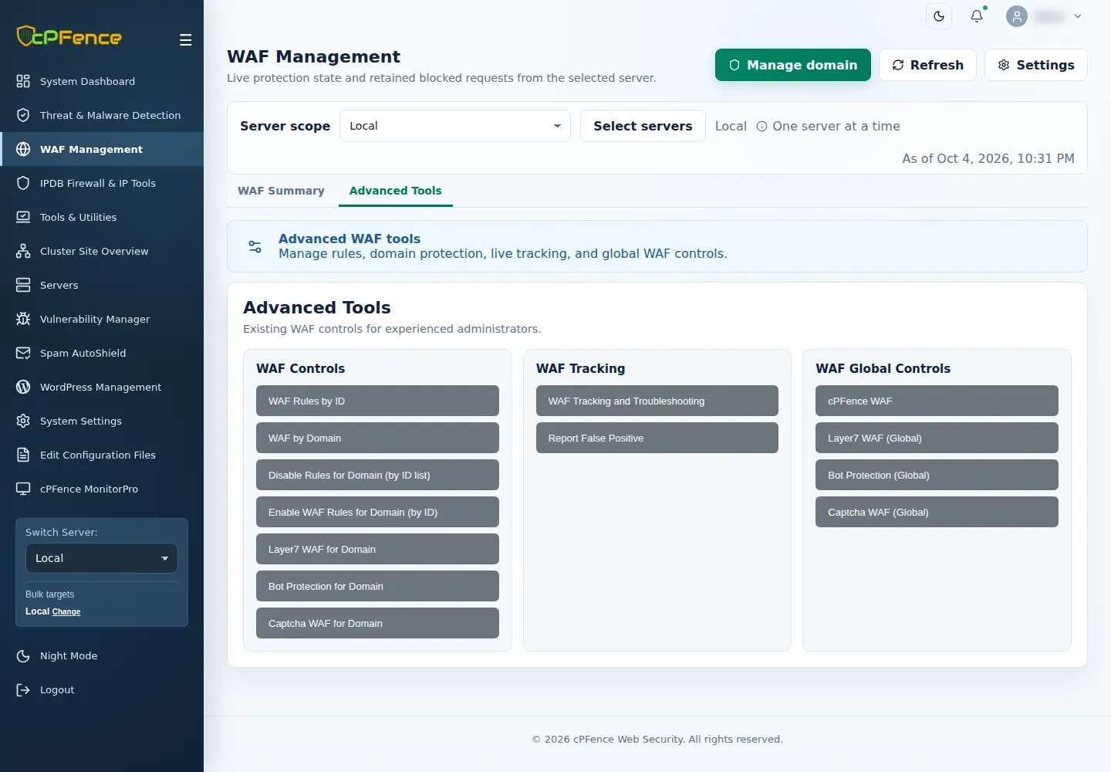Open the cPFence WAF global control
The width and height of the screenshot is (1111, 772).
[x=937, y=401]
